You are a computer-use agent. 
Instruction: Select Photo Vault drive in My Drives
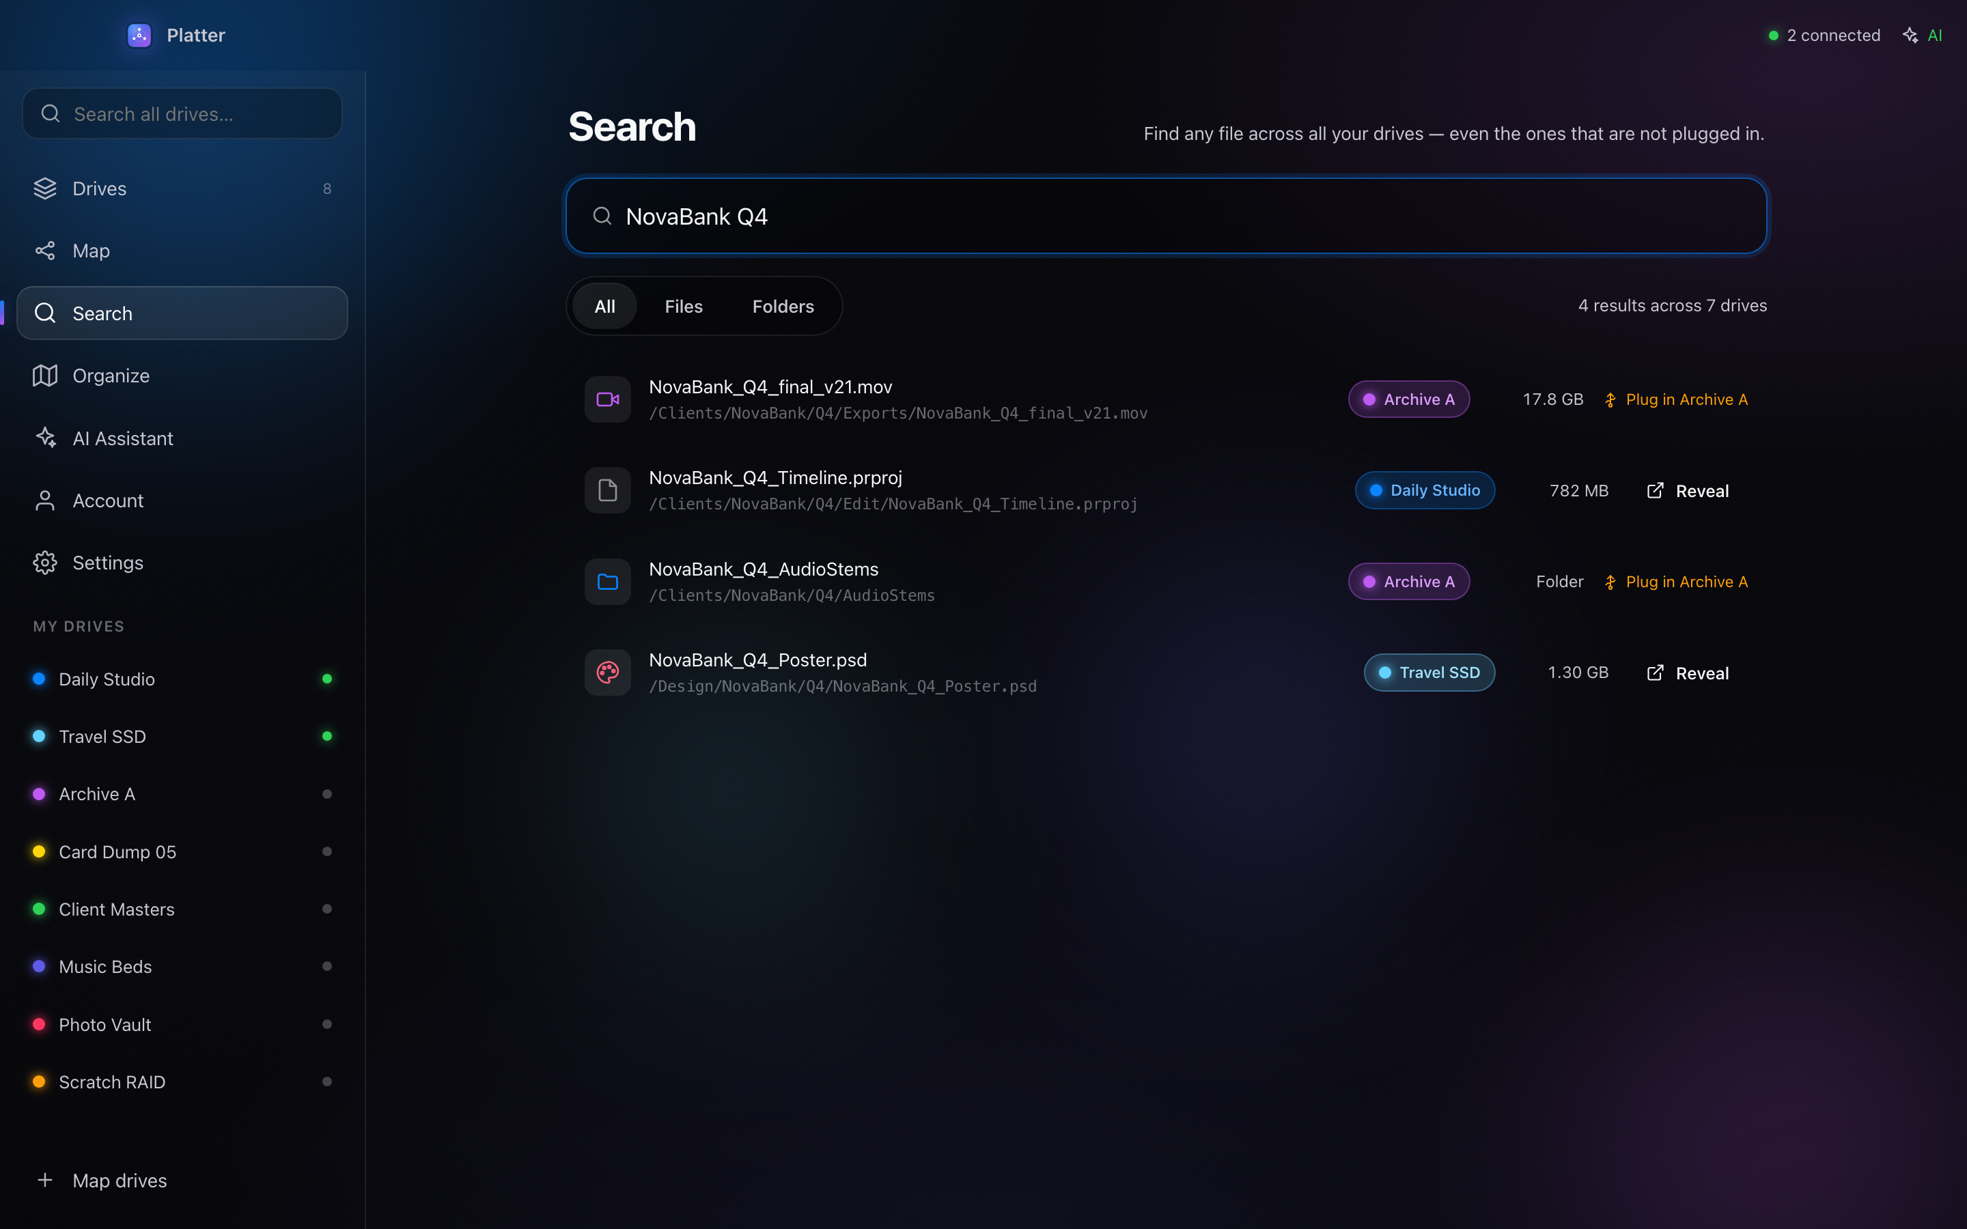click(182, 1024)
